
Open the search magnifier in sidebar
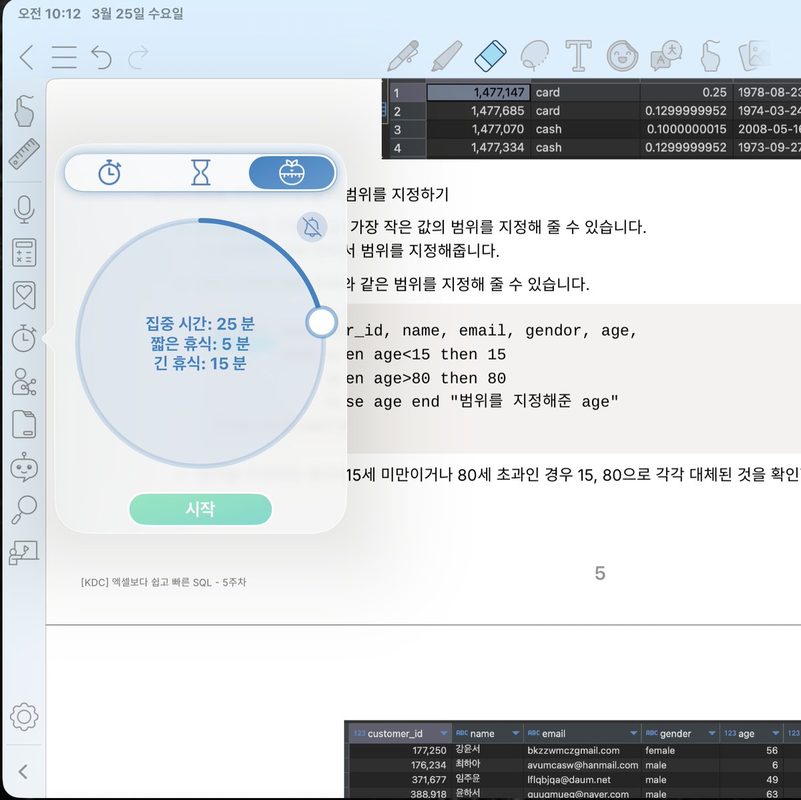click(x=24, y=510)
